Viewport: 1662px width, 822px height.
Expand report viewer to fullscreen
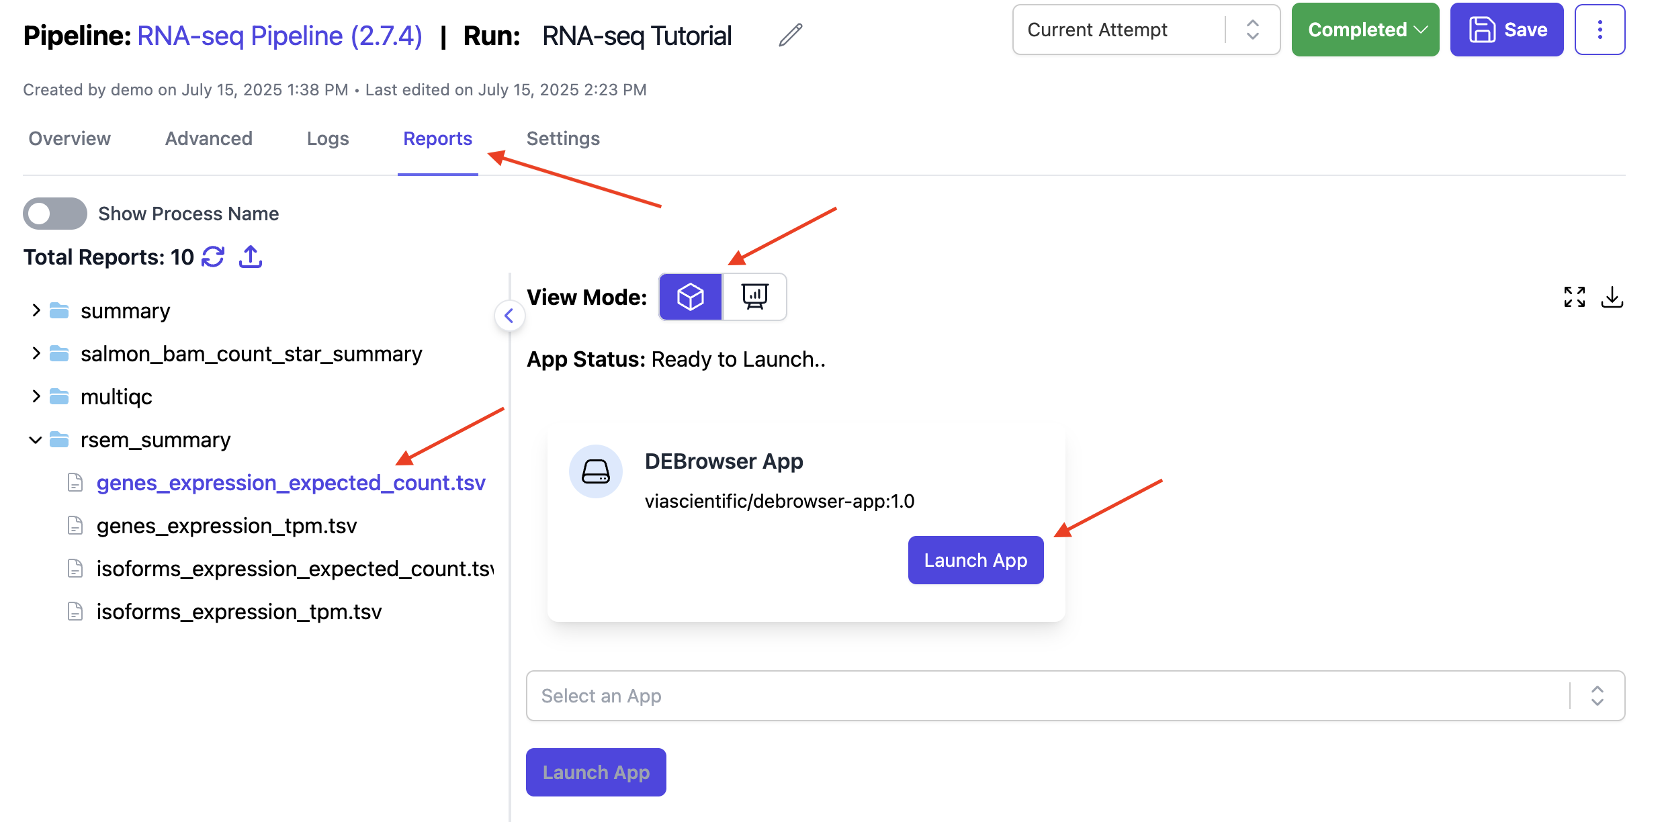click(x=1574, y=297)
